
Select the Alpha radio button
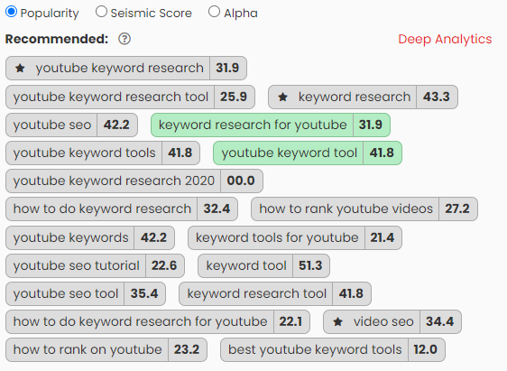(x=214, y=12)
